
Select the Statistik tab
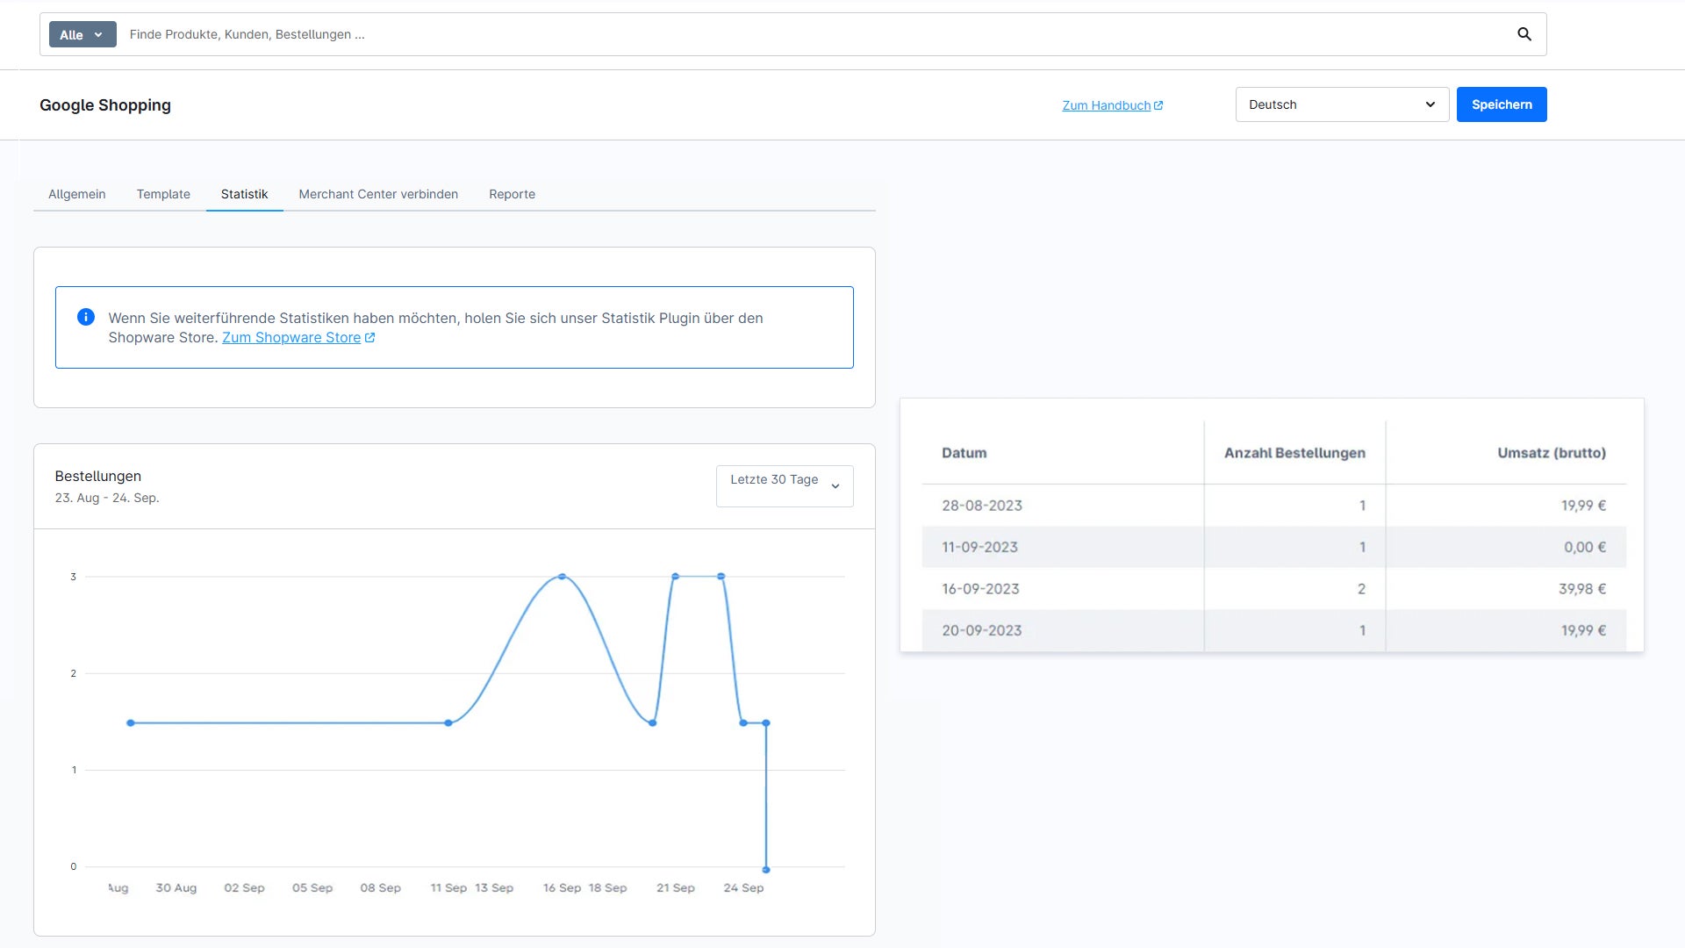(x=245, y=194)
